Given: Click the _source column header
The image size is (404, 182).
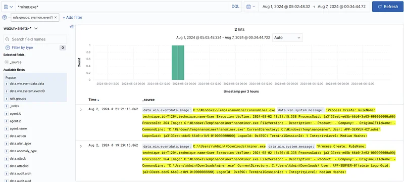Looking at the screenshot, I should coord(148,100).
